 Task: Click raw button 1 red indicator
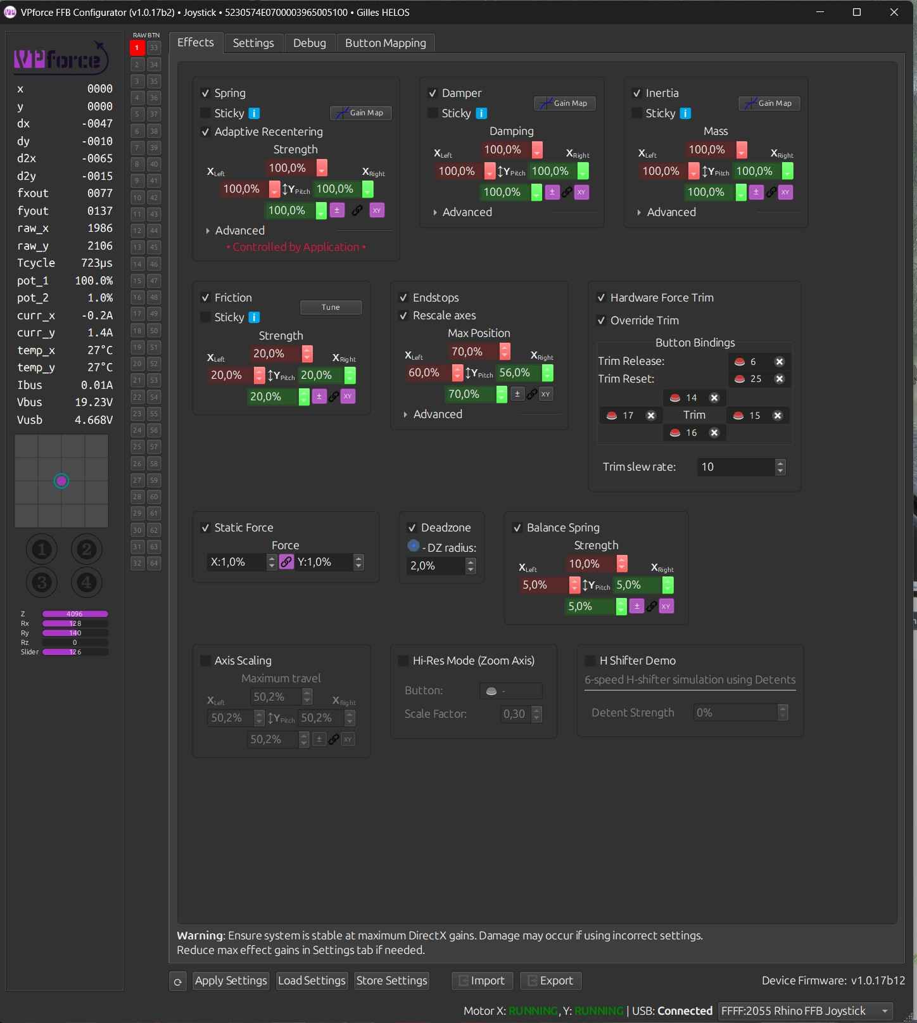(x=137, y=48)
